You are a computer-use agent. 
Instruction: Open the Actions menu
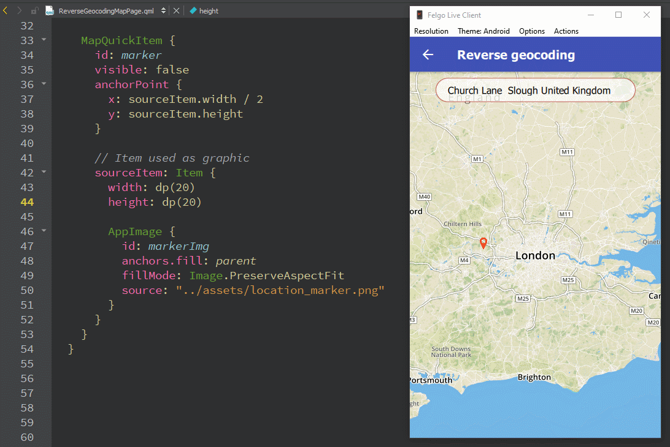click(x=566, y=31)
